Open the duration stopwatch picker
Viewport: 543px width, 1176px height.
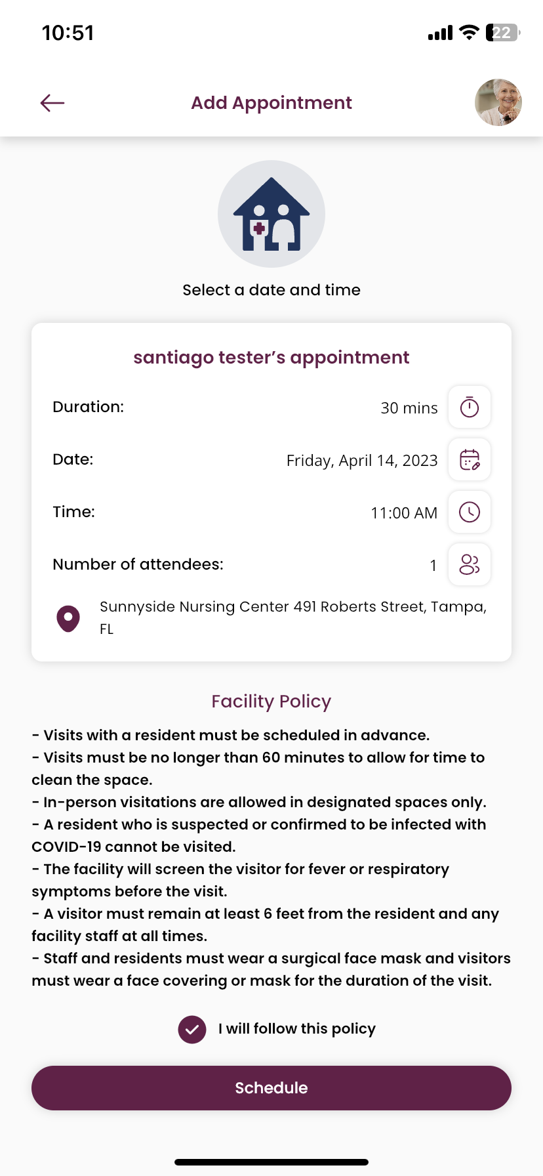470,407
